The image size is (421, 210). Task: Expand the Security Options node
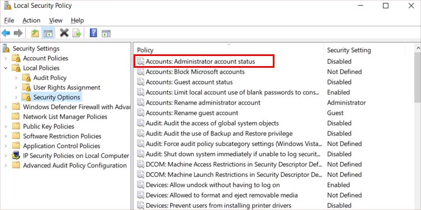pos(16,97)
